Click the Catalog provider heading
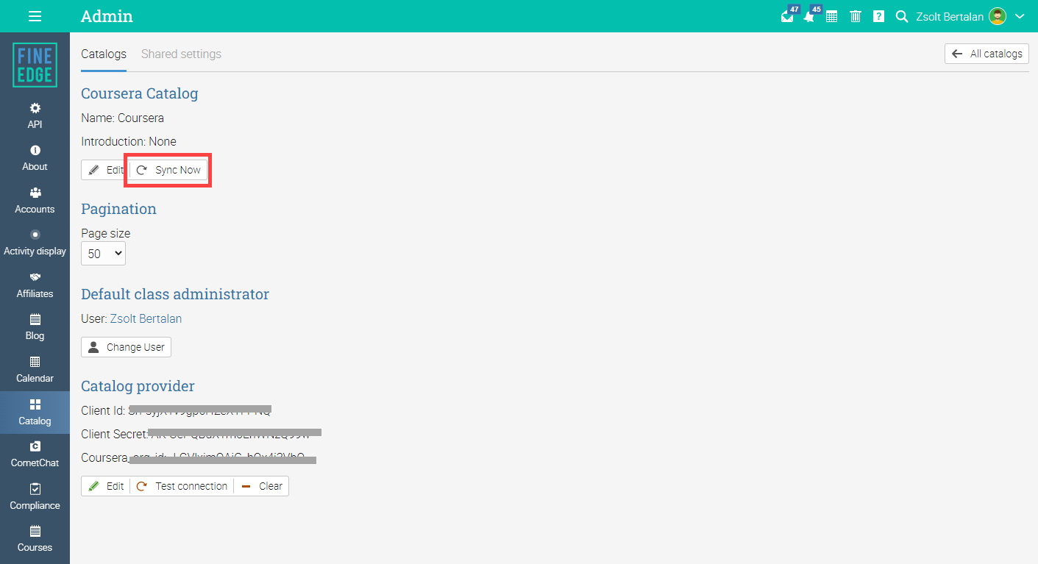 (x=138, y=386)
